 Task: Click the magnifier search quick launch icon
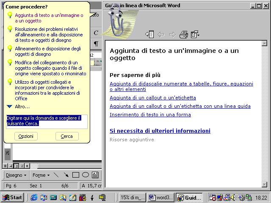(63, 198)
